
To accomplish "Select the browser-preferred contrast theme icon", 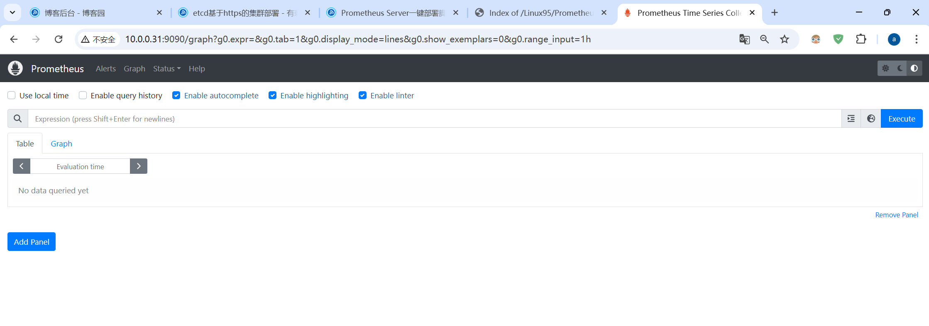I will [x=914, y=68].
